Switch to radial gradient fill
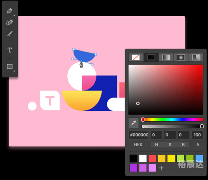The height and width of the screenshot is (180, 208). [181, 57]
